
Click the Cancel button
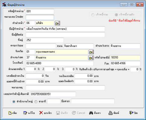click(x=78, y=113)
